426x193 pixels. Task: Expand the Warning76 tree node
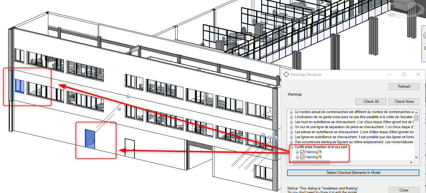297,157
